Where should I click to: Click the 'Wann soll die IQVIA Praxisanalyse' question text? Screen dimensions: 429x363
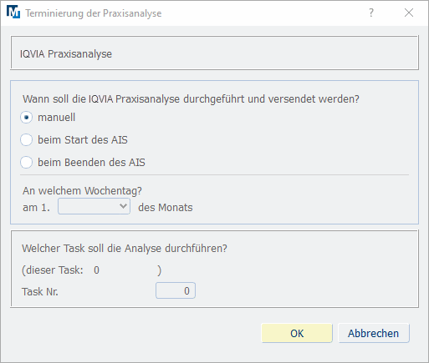tap(191, 99)
